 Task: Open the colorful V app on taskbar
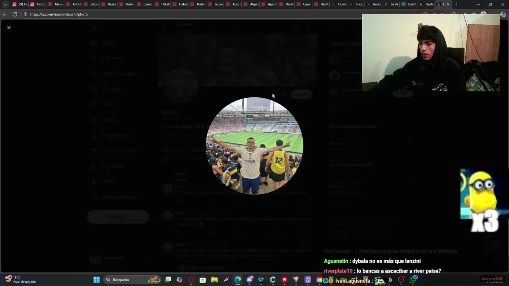296,280
